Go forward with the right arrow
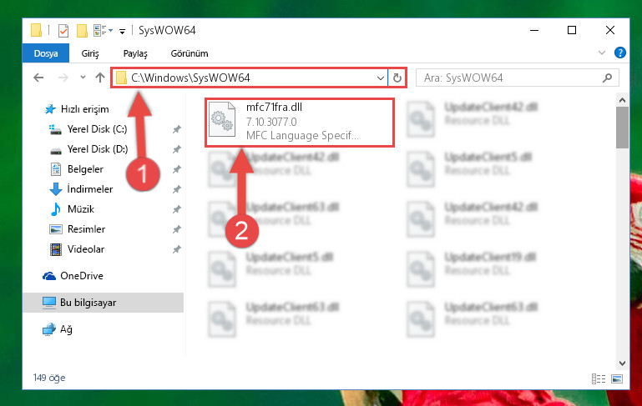The height and width of the screenshot is (406, 642). pyautogui.click(x=63, y=78)
